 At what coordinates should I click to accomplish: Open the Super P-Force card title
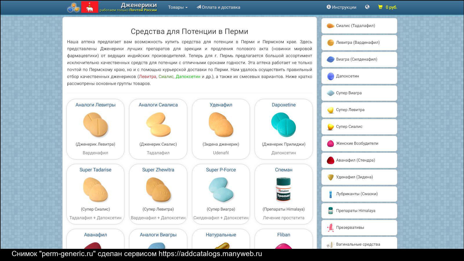tap(221, 170)
